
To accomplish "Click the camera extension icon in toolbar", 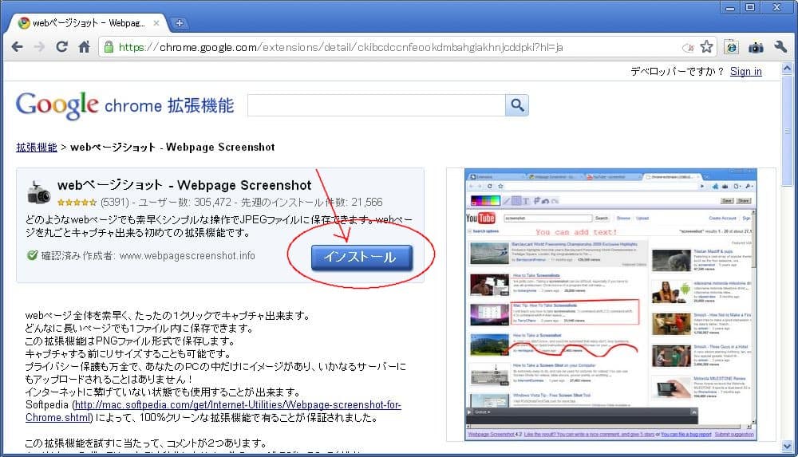I will (x=755, y=47).
